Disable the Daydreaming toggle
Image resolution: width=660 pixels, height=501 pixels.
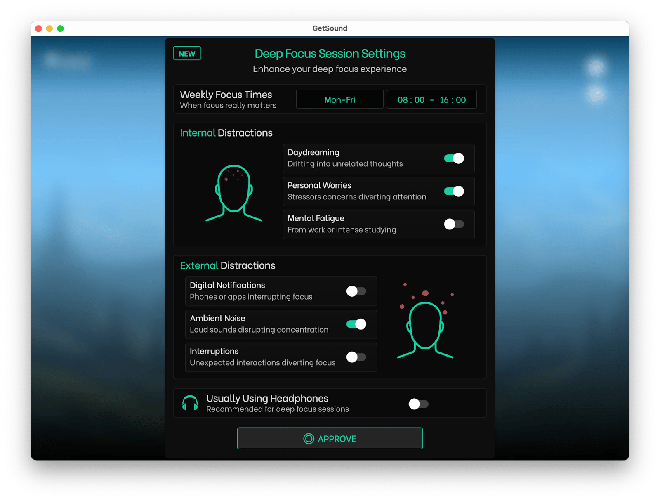click(x=454, y=158)
